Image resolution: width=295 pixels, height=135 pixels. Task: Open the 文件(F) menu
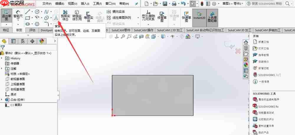[x=47, y=4]
